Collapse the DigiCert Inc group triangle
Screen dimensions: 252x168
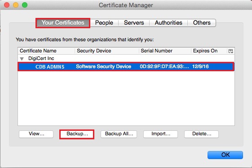(x=22, y=59)
